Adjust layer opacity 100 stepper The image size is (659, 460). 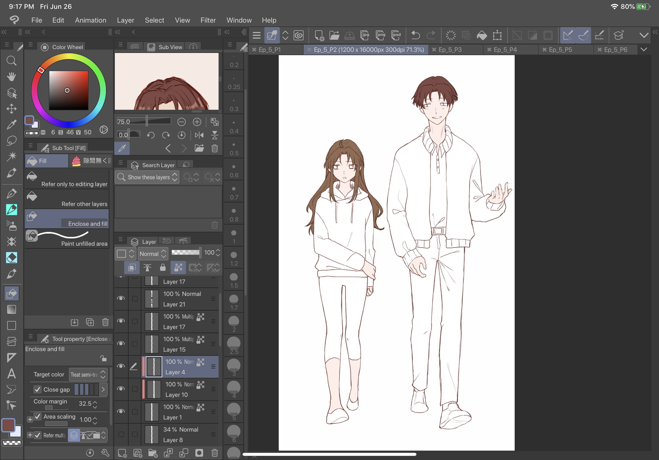click(x=218, y=252)
